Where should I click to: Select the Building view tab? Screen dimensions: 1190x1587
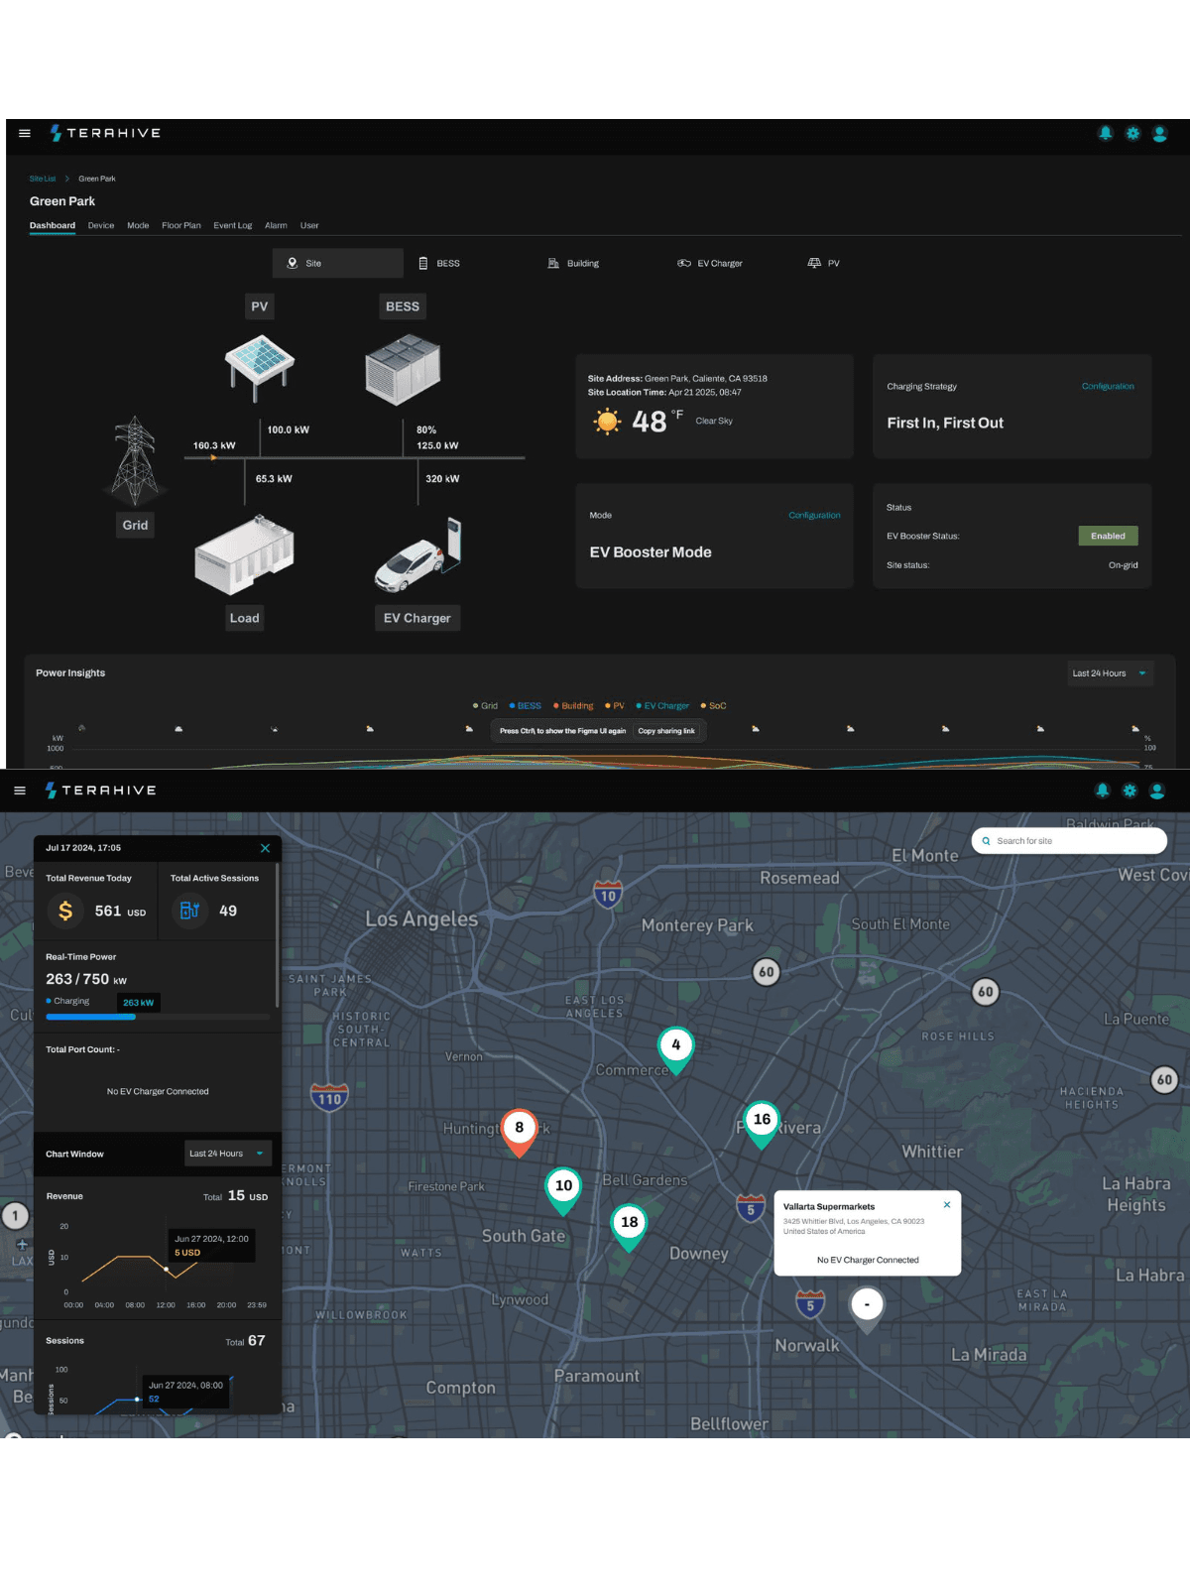pos(573,263)
